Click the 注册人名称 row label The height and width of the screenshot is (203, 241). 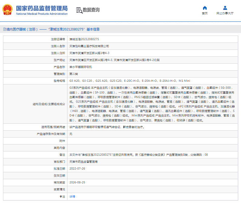pyautogui.click(x=58, y=46)
